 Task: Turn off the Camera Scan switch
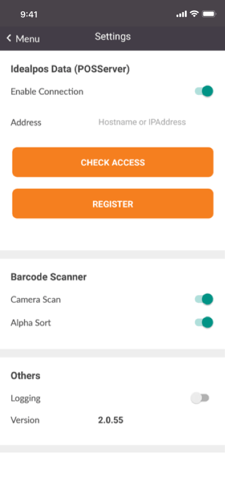(x=204, y=299)
